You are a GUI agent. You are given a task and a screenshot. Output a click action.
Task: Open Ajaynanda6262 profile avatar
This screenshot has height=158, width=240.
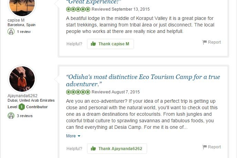[x=22, y=79]
